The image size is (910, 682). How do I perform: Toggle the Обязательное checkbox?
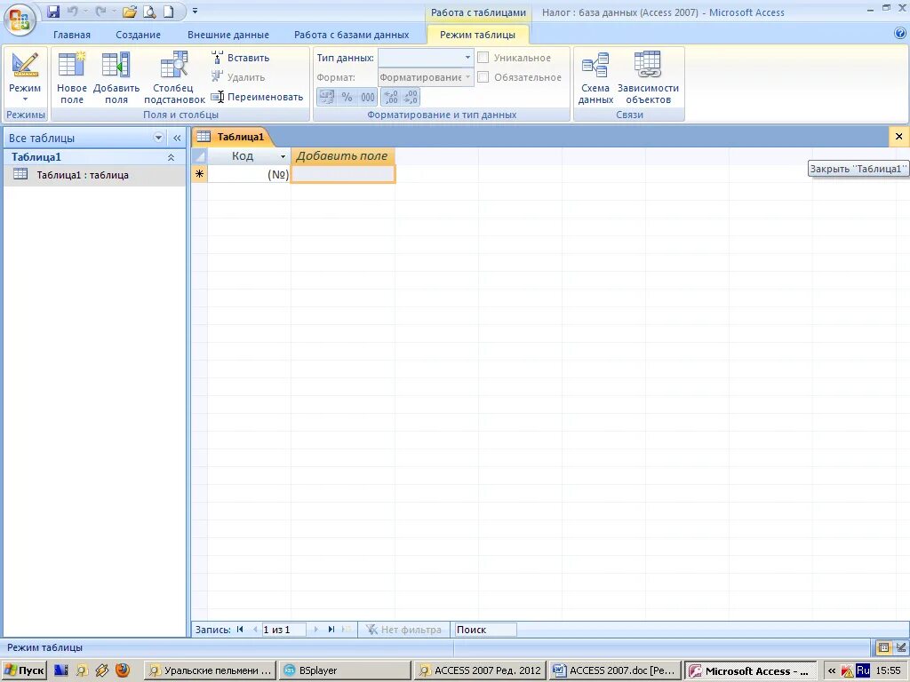tap(483, 77)
